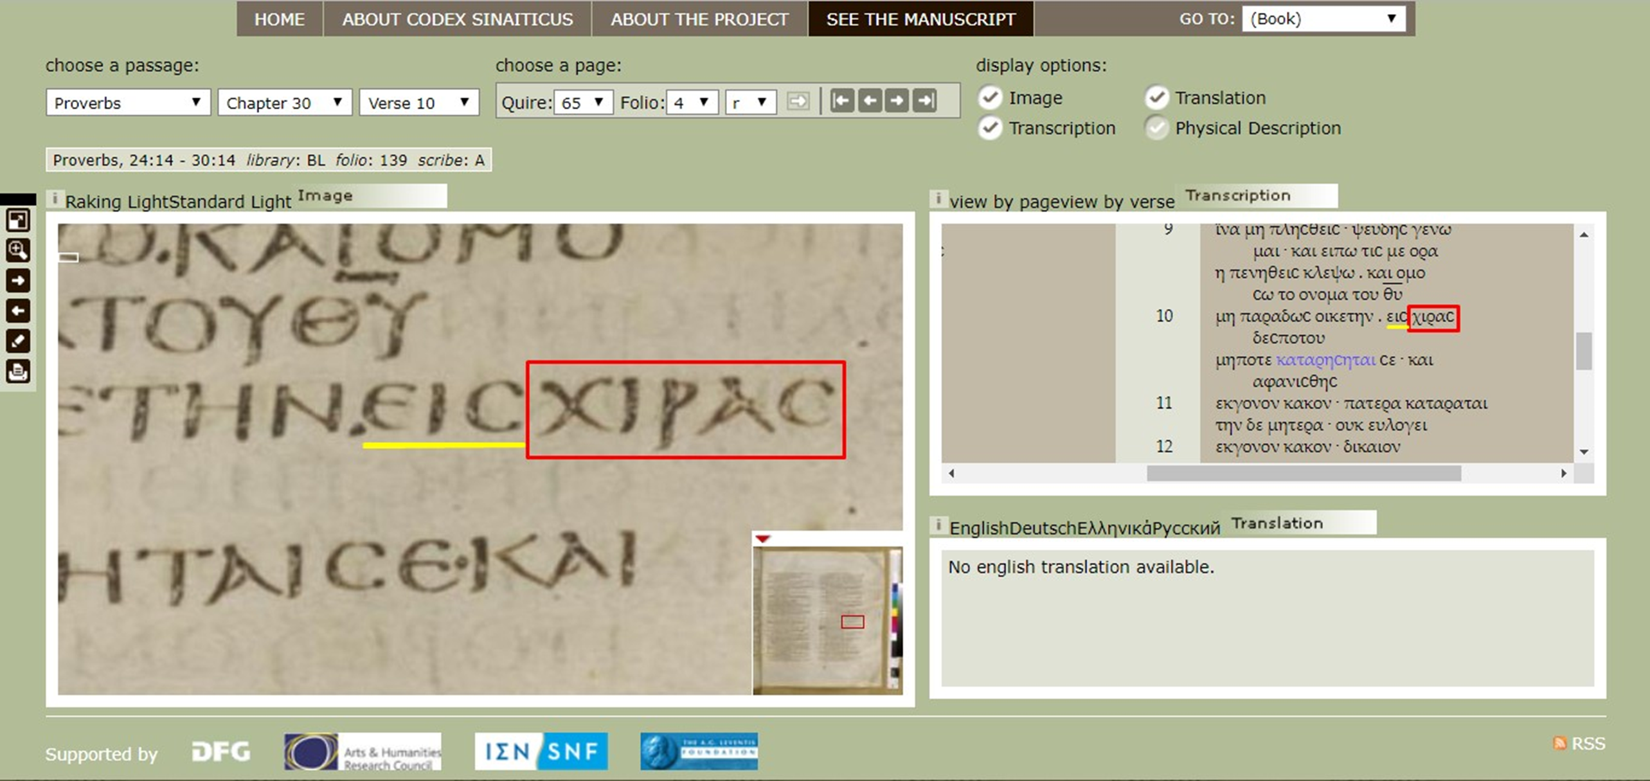Jump to last page with navigation arrow
The image size is (1650, 781).
point(925,101)
